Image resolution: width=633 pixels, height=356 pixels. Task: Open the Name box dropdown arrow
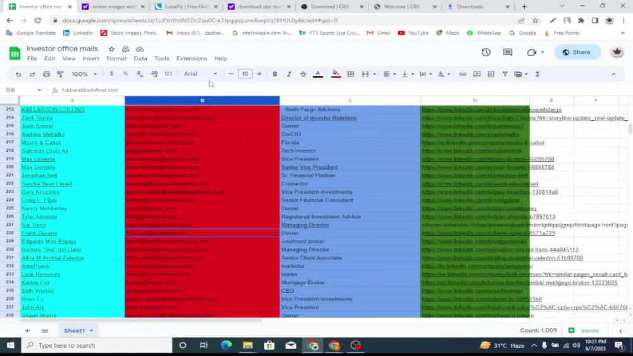[x=39, y=90]
